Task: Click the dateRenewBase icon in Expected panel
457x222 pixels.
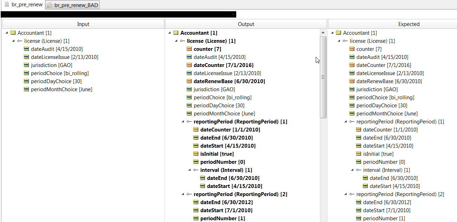Action: point(352,81)
